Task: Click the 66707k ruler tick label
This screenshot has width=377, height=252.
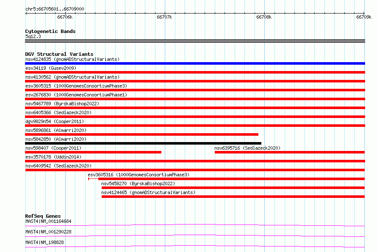Action: pyautogui.click(x=164, y=17)
